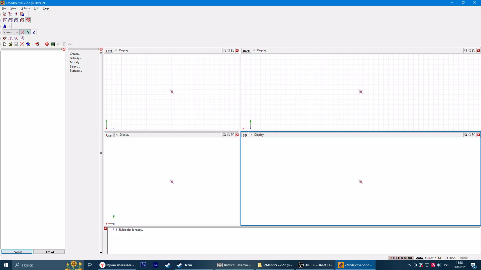This screenshot has width=481, height=270.
Task: Open the textures browser cactus icon
Action: 53,44
